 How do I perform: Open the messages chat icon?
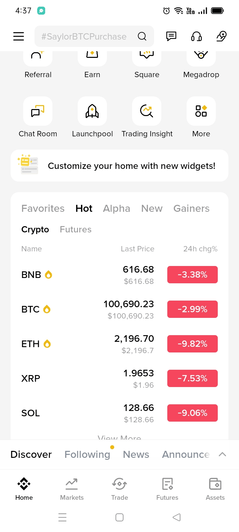coord(171,36)
